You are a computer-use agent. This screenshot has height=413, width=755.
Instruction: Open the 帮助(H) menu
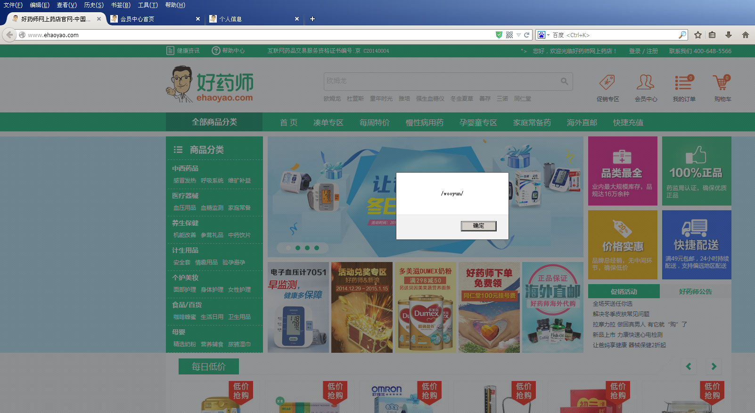(175, 5)
